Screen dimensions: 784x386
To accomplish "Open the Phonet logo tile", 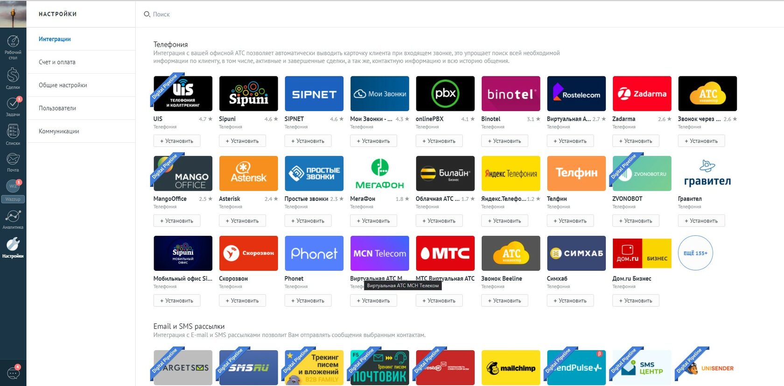I will pyautogui.click(x=314, y=253).
